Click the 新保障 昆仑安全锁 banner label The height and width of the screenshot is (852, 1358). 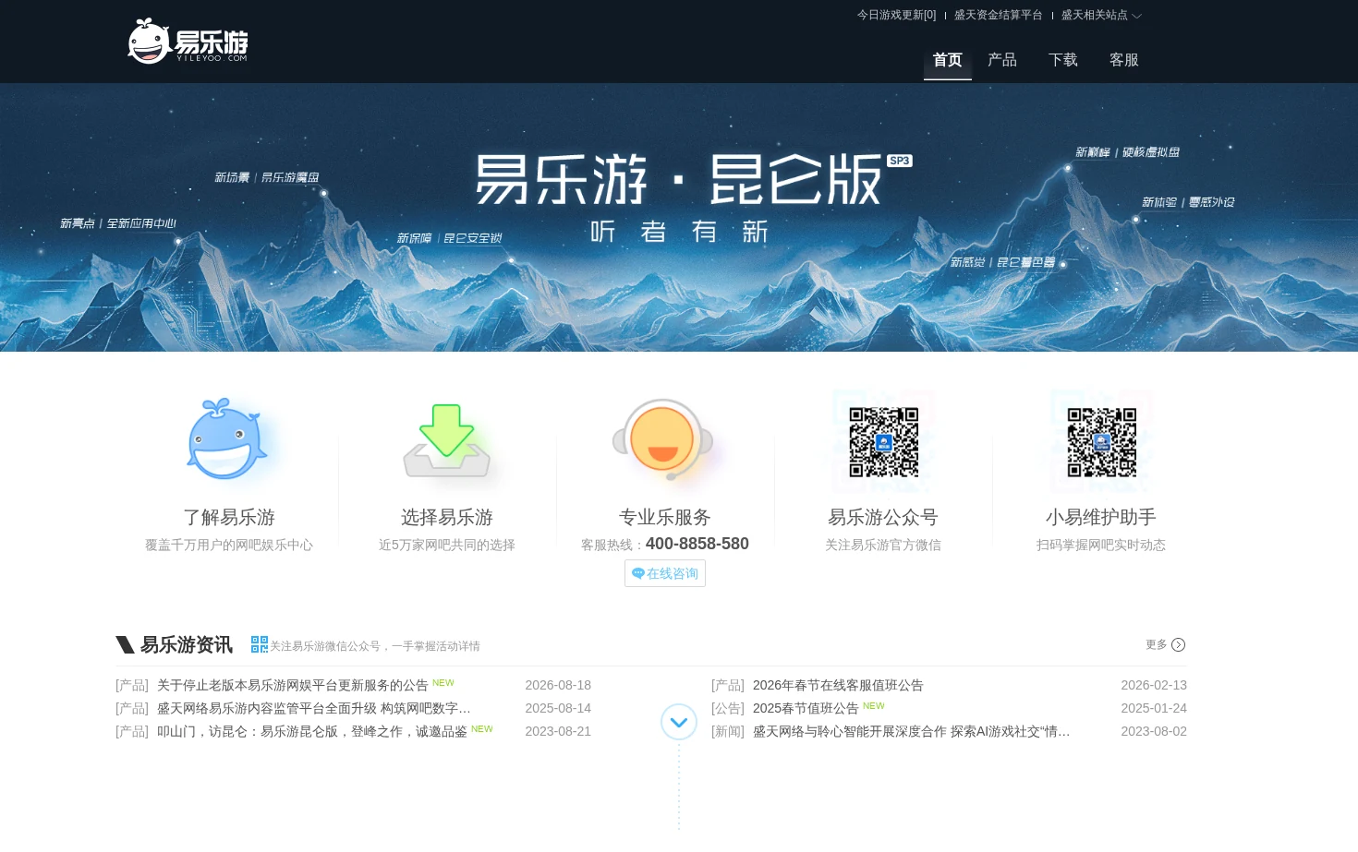(x=450, y=238)
